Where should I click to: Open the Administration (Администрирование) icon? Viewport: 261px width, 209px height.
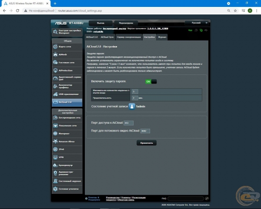tap(55, 173)
